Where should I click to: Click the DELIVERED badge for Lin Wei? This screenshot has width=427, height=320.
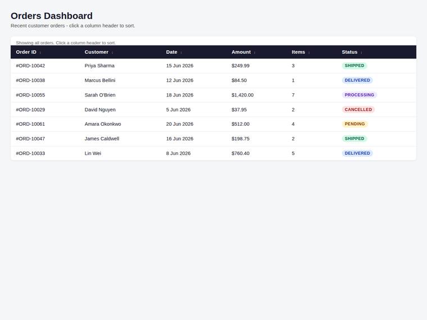tap(357, 153)
